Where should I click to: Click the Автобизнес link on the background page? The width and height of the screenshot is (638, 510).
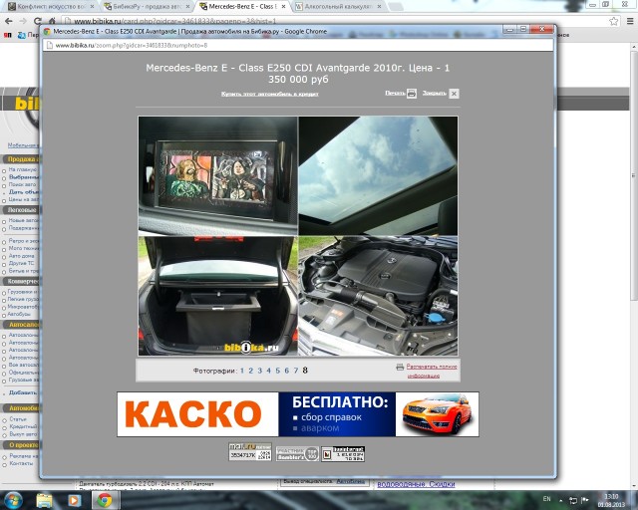[350, 481]
